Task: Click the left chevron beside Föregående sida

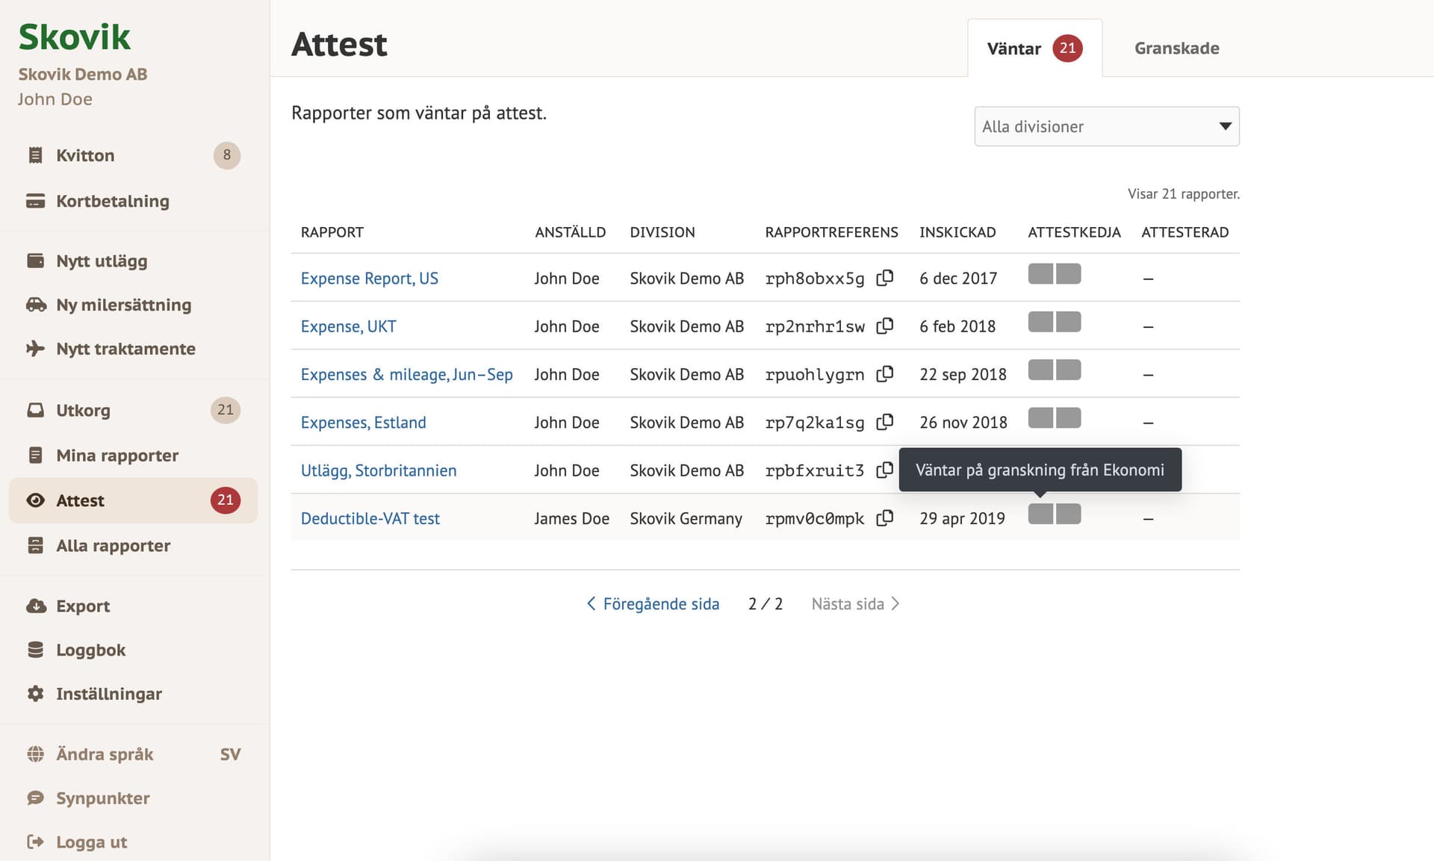Action: [591, 603]
